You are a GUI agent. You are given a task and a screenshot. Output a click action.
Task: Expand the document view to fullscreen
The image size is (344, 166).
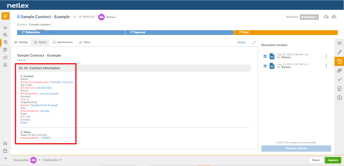(x=254, y=43)
